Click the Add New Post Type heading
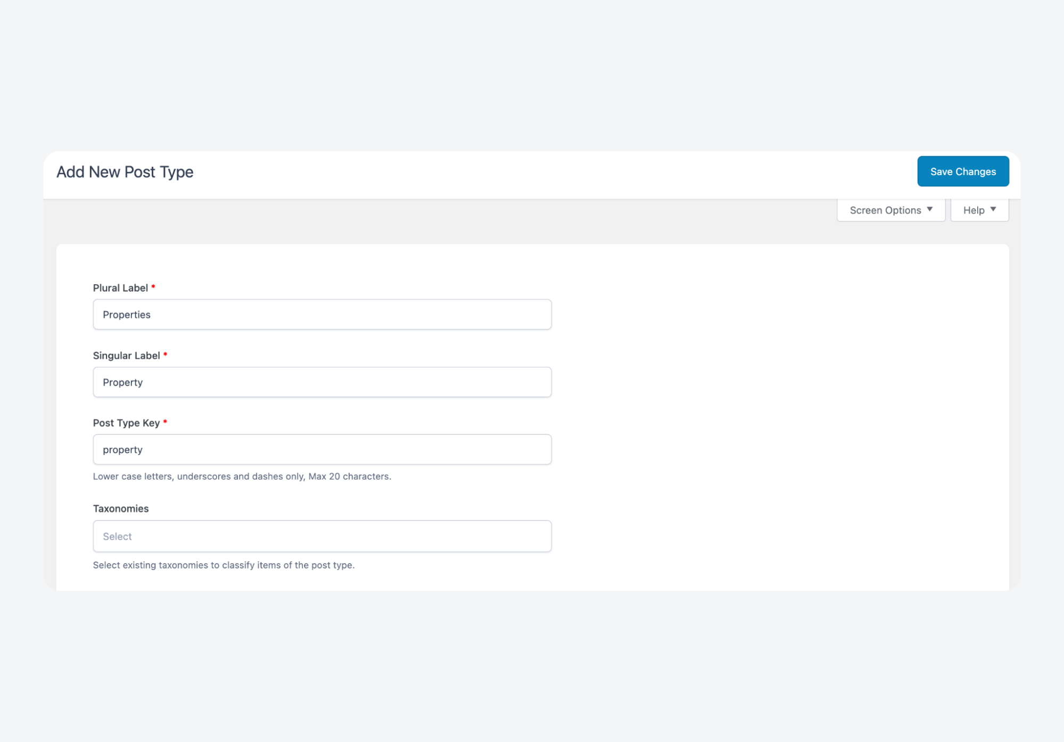This screenshot has width=1064, height=742. pyautogui.click(x=125, y=171)
